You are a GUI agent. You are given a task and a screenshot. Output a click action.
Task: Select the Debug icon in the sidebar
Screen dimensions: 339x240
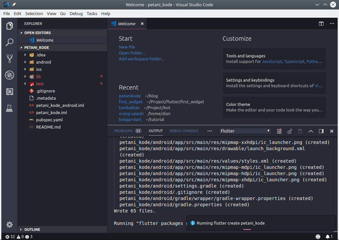[x=9, y=75]
